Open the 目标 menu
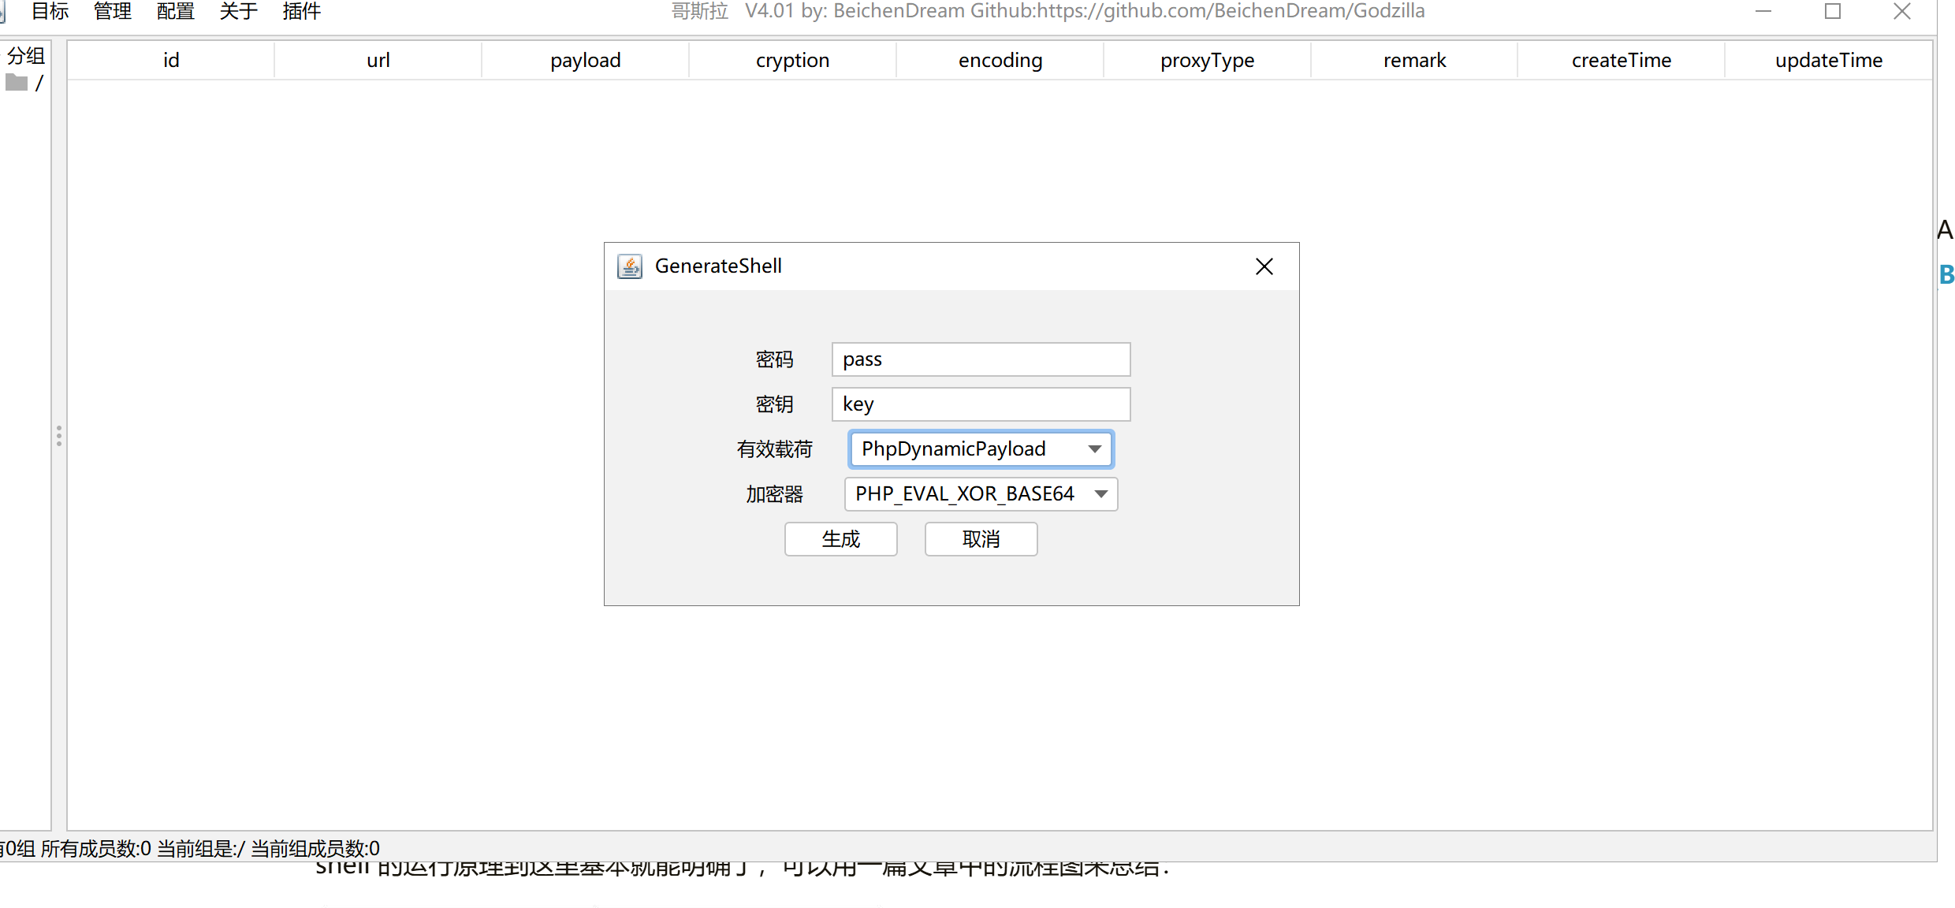The image size is (1955, 908). [50, 11]
